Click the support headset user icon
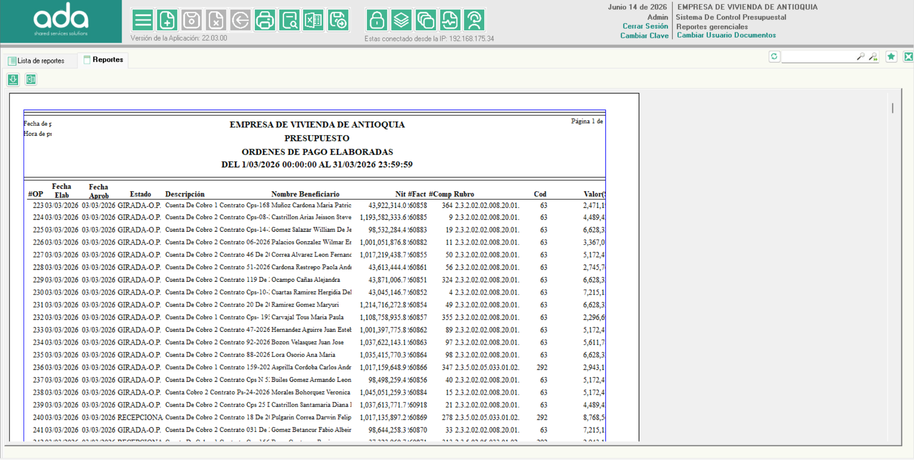Viewport: 914px width, 460px height. (475, 20)
